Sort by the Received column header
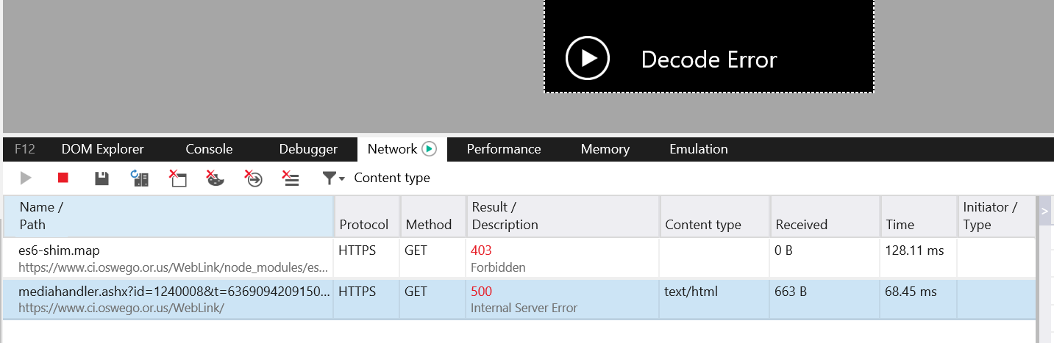Viewport: 1054px width, 343px height. pos(801,225)
